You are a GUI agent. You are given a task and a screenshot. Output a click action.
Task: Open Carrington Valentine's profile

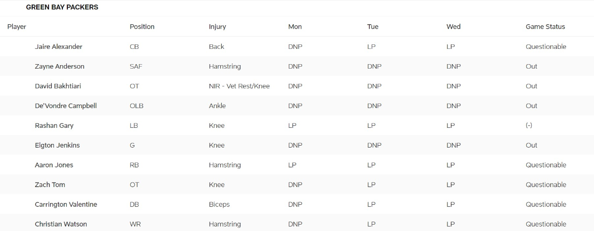tap(66, 204)
